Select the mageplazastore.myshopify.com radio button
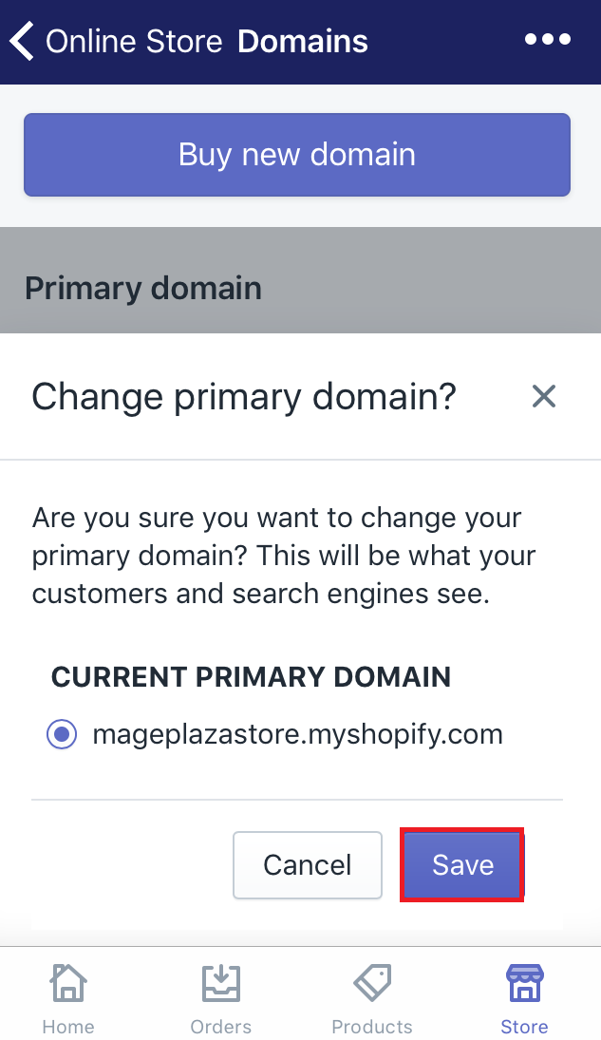This screenshot has height=1040, width=601. tap(61, 733)
